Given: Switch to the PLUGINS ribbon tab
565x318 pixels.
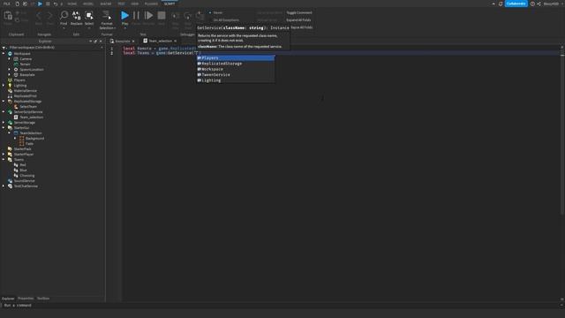Looking at the screenshot, I should coord(151,4).
